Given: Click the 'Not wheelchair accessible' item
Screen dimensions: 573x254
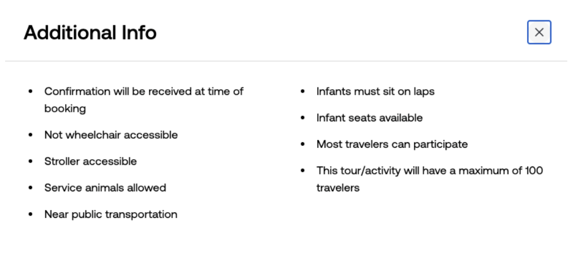Looking at the screenshot, I should 111,135.
